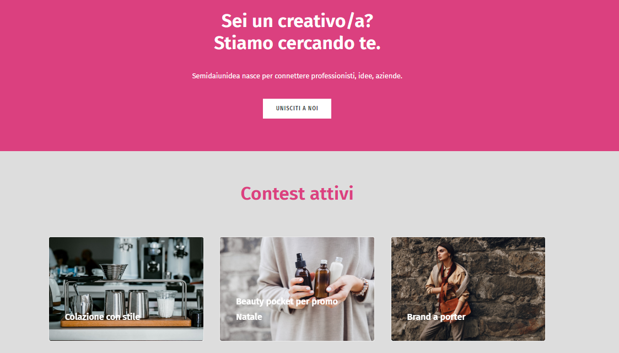Click the "Contest attivi" section heading
619x353 pixels.
297,194
